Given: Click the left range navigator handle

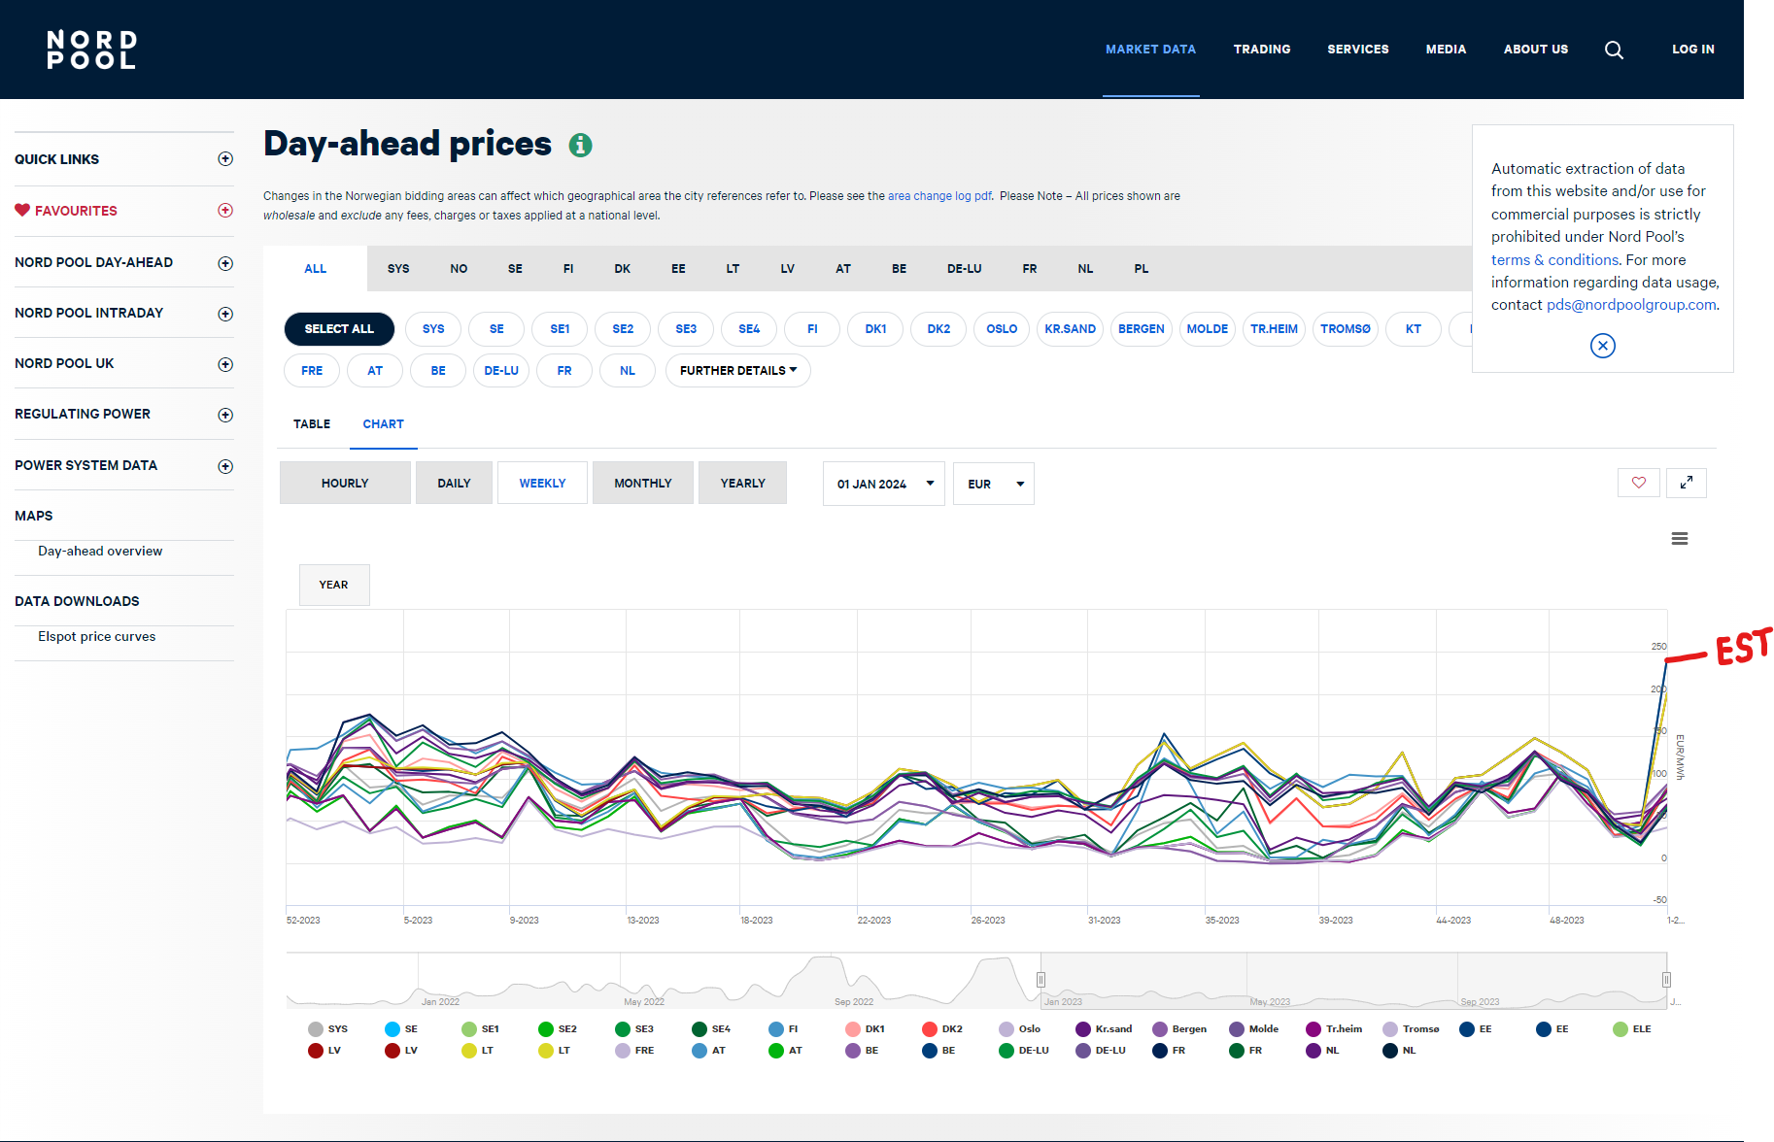Looking at the screenshot, I should pos(1041,980).
